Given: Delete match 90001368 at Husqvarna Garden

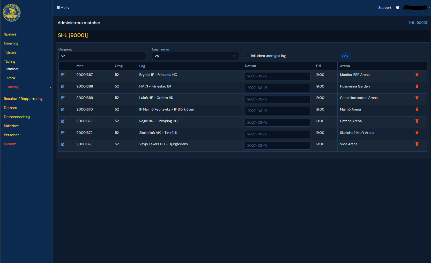Looking at the screenshot, I should tap(417, 86).
